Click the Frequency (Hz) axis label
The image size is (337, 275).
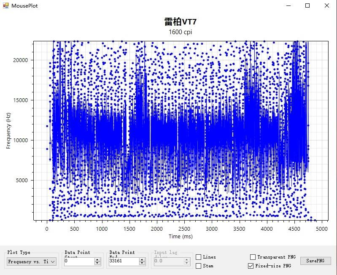coord(8,131)
